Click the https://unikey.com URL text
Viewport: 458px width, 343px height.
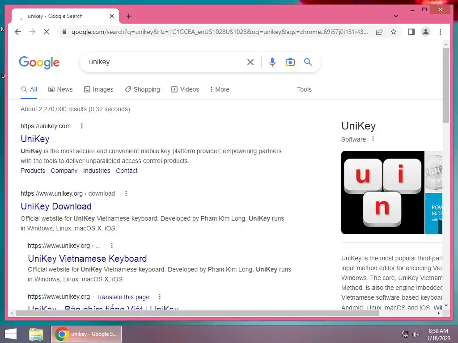click(46, 126)
